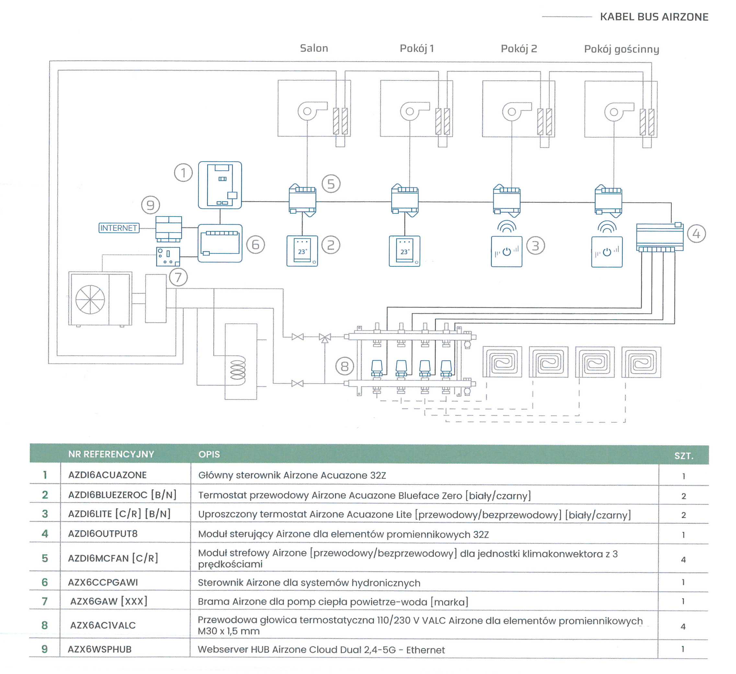Click the Moduł sterujący elementów promiennikowych description
Viewport: 736px width, 674px height.
coord(343,534)
